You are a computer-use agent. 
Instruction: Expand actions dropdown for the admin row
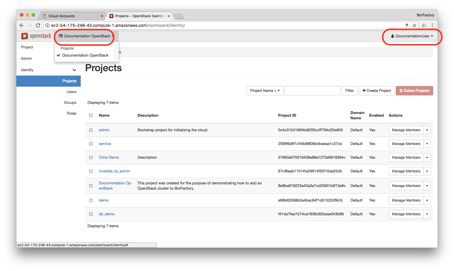point(427,130)
